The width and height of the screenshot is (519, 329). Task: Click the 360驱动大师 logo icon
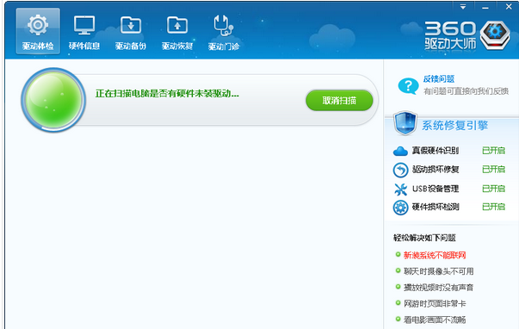click(495, 35)
